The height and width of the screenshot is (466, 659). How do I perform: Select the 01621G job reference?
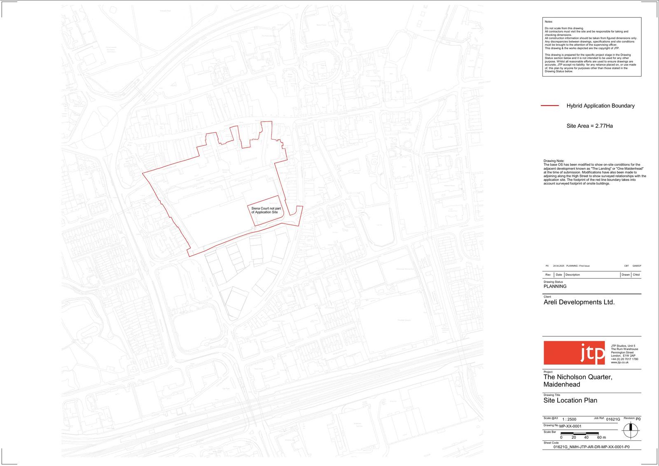(613, 419)
